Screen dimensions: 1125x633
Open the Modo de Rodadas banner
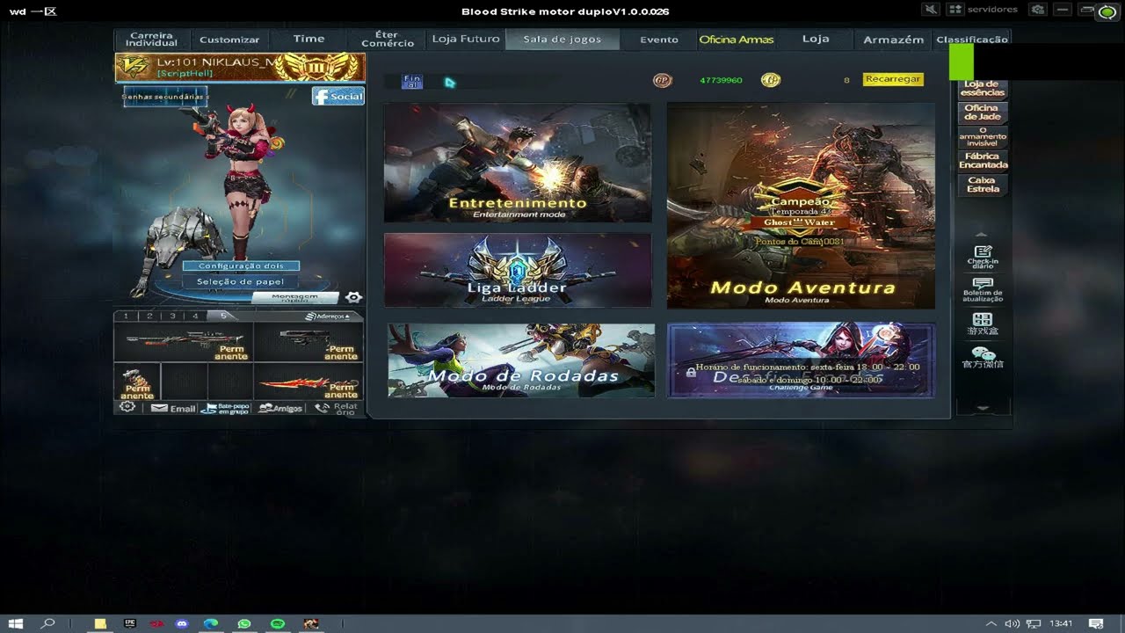pos(521,360)
